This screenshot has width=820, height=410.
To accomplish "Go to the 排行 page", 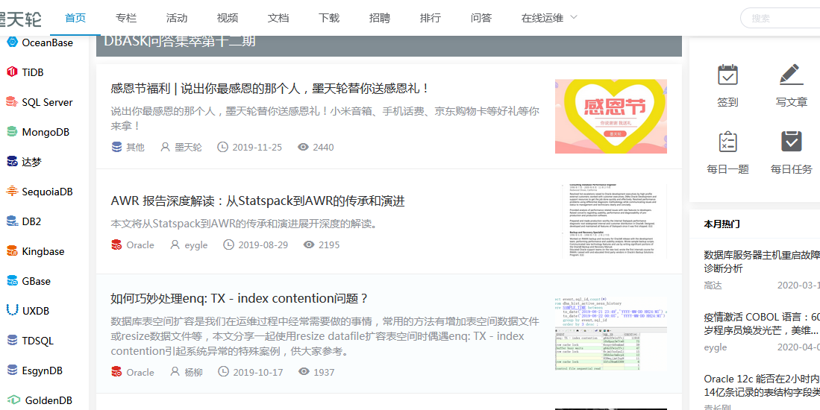I will click(431, 18).
